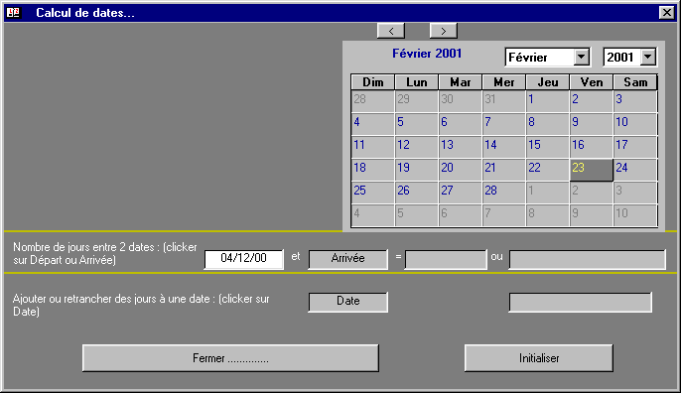The height and width of the screenshot is (393, 681).
Task: Select day 13 in the calendar
Action: coord(460,147)
